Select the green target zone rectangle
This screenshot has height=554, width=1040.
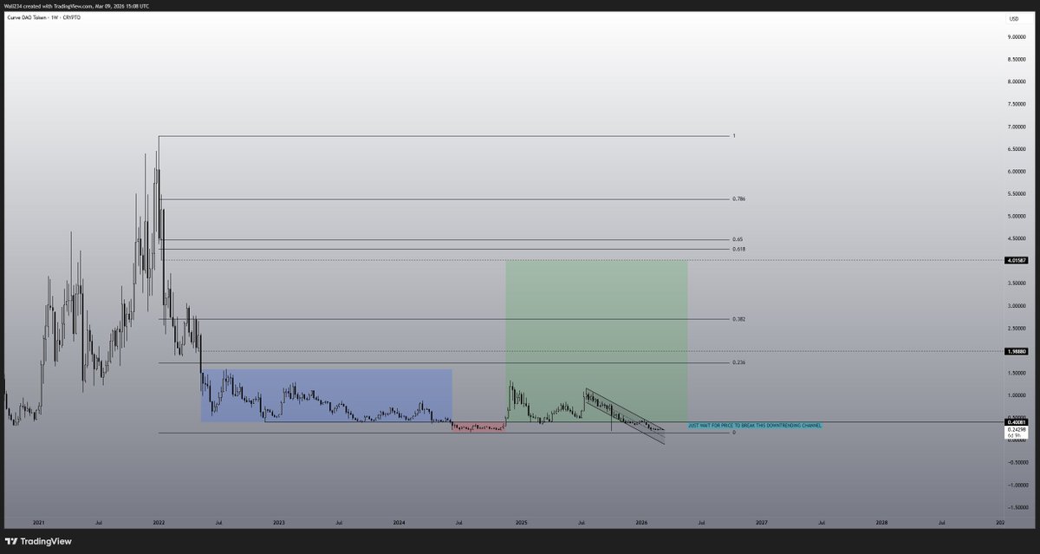[596, 342]
